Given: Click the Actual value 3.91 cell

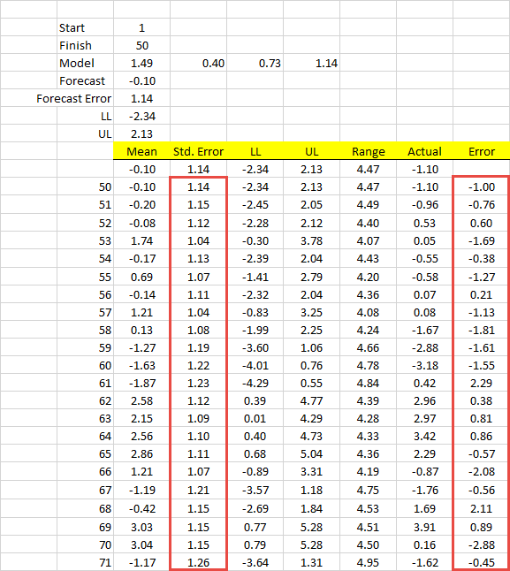Looking at the screenshot, I should (424, 527).
